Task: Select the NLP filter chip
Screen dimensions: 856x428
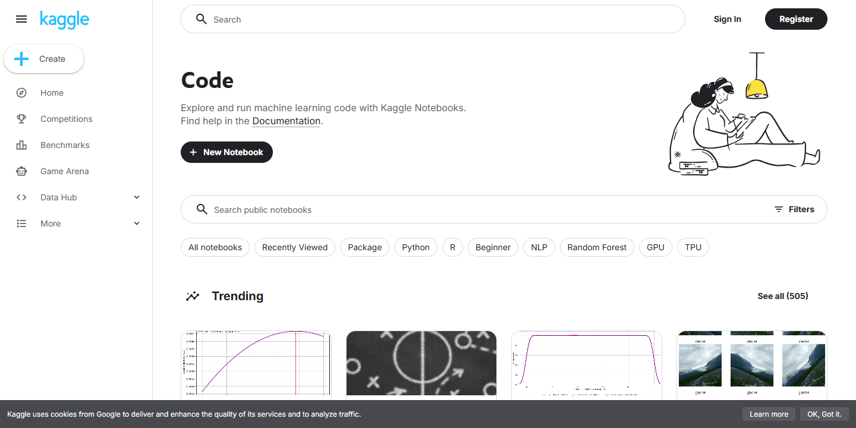Action: click(539, 247)
